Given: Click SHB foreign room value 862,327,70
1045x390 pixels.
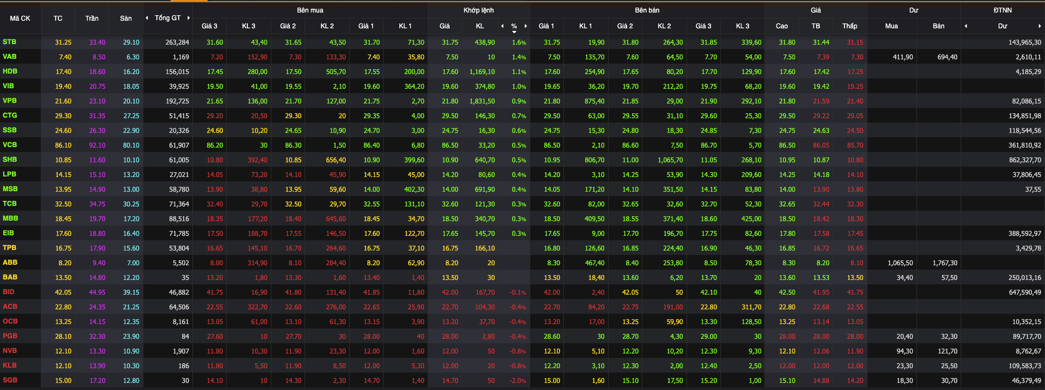Looking at the screenshot, I should [x=1025, y=160].
